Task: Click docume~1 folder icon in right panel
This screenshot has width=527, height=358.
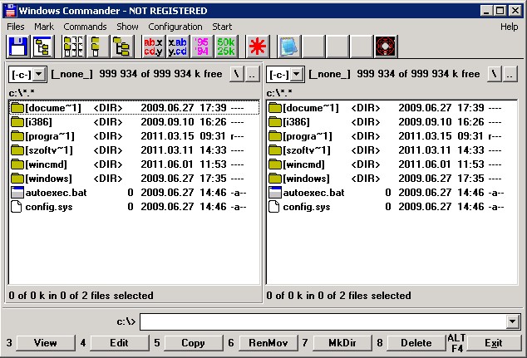Action: pos(274,108)
